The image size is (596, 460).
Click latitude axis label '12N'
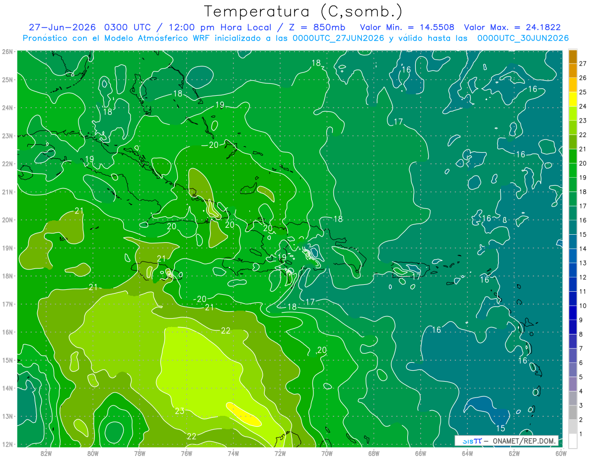tap(7, 444)
